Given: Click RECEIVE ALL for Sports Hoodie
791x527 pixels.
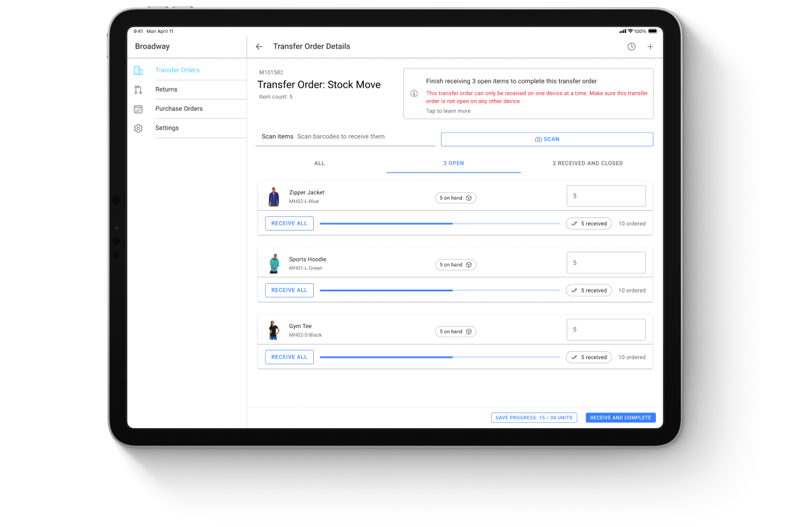Looking at the screenshot, I should (289, 291).
